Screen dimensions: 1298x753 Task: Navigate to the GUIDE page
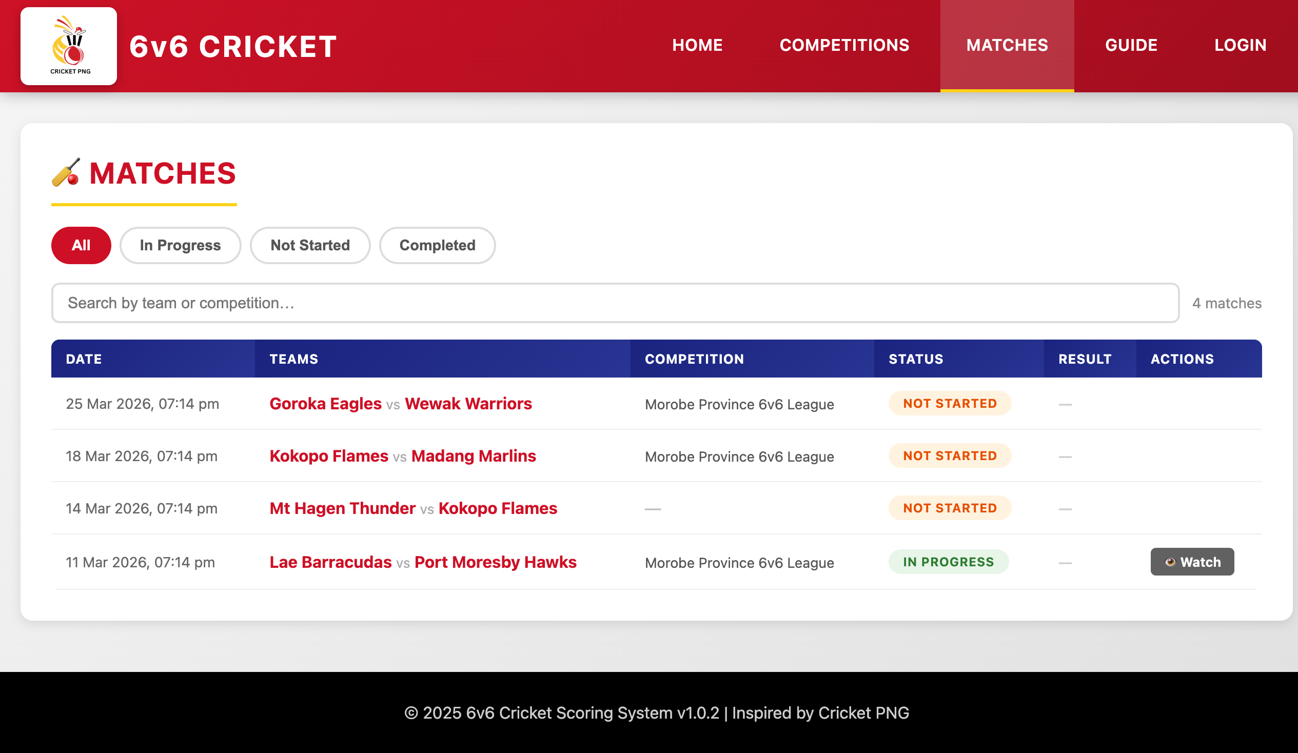(x=1131, y=45)
